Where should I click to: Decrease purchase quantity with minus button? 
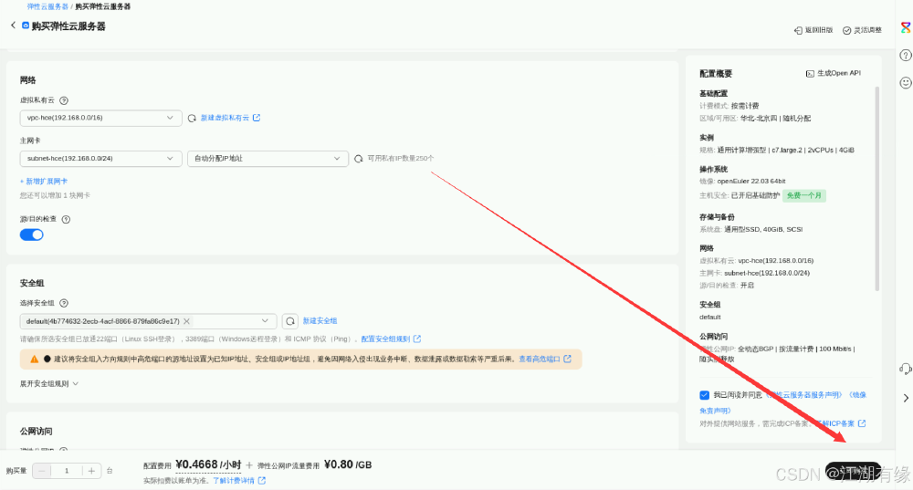click(x=42, y=471)
